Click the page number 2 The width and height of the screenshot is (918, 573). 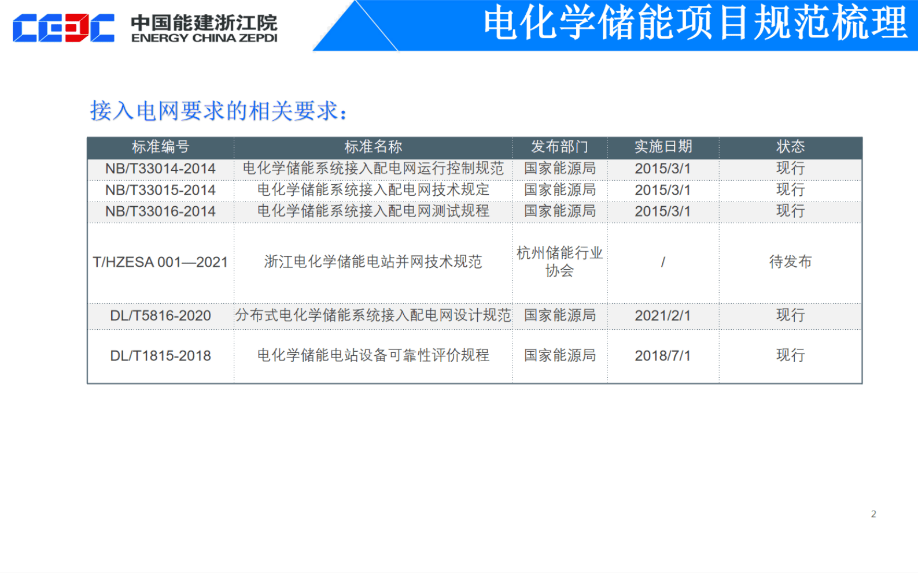[873, 514]
